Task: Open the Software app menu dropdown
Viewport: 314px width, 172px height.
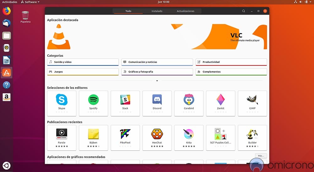Action: coord(30,2)
